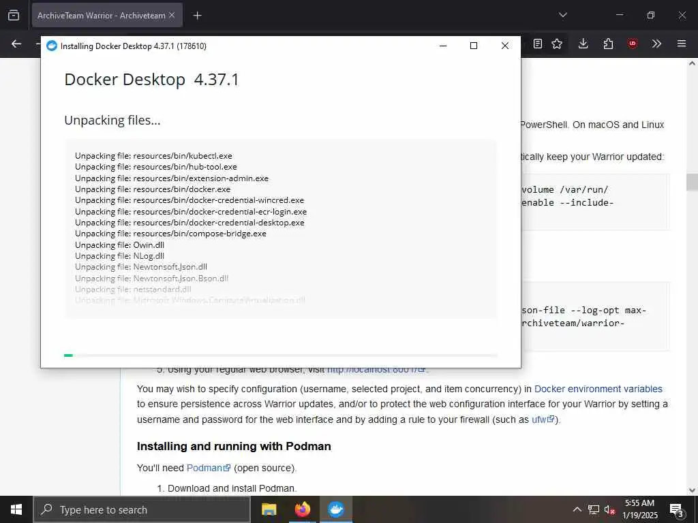Select log line for compose-bridge.exe

pos(170,234)
